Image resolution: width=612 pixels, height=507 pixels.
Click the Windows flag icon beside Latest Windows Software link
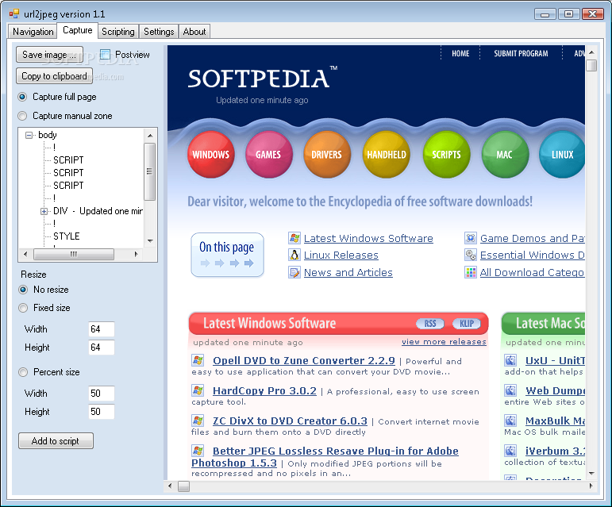click(x=294, y=238)
